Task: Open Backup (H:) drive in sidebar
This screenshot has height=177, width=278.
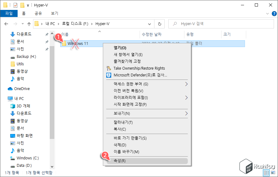Action: (26, 56)
